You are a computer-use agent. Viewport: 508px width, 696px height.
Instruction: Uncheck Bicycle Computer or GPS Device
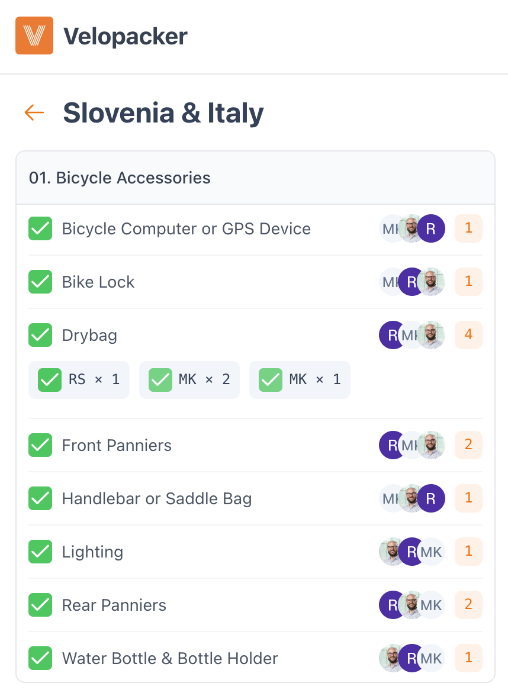click(x=40, y=228)
